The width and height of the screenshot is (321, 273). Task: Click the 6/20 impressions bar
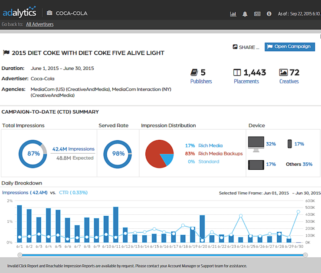[x=202, y=229]
